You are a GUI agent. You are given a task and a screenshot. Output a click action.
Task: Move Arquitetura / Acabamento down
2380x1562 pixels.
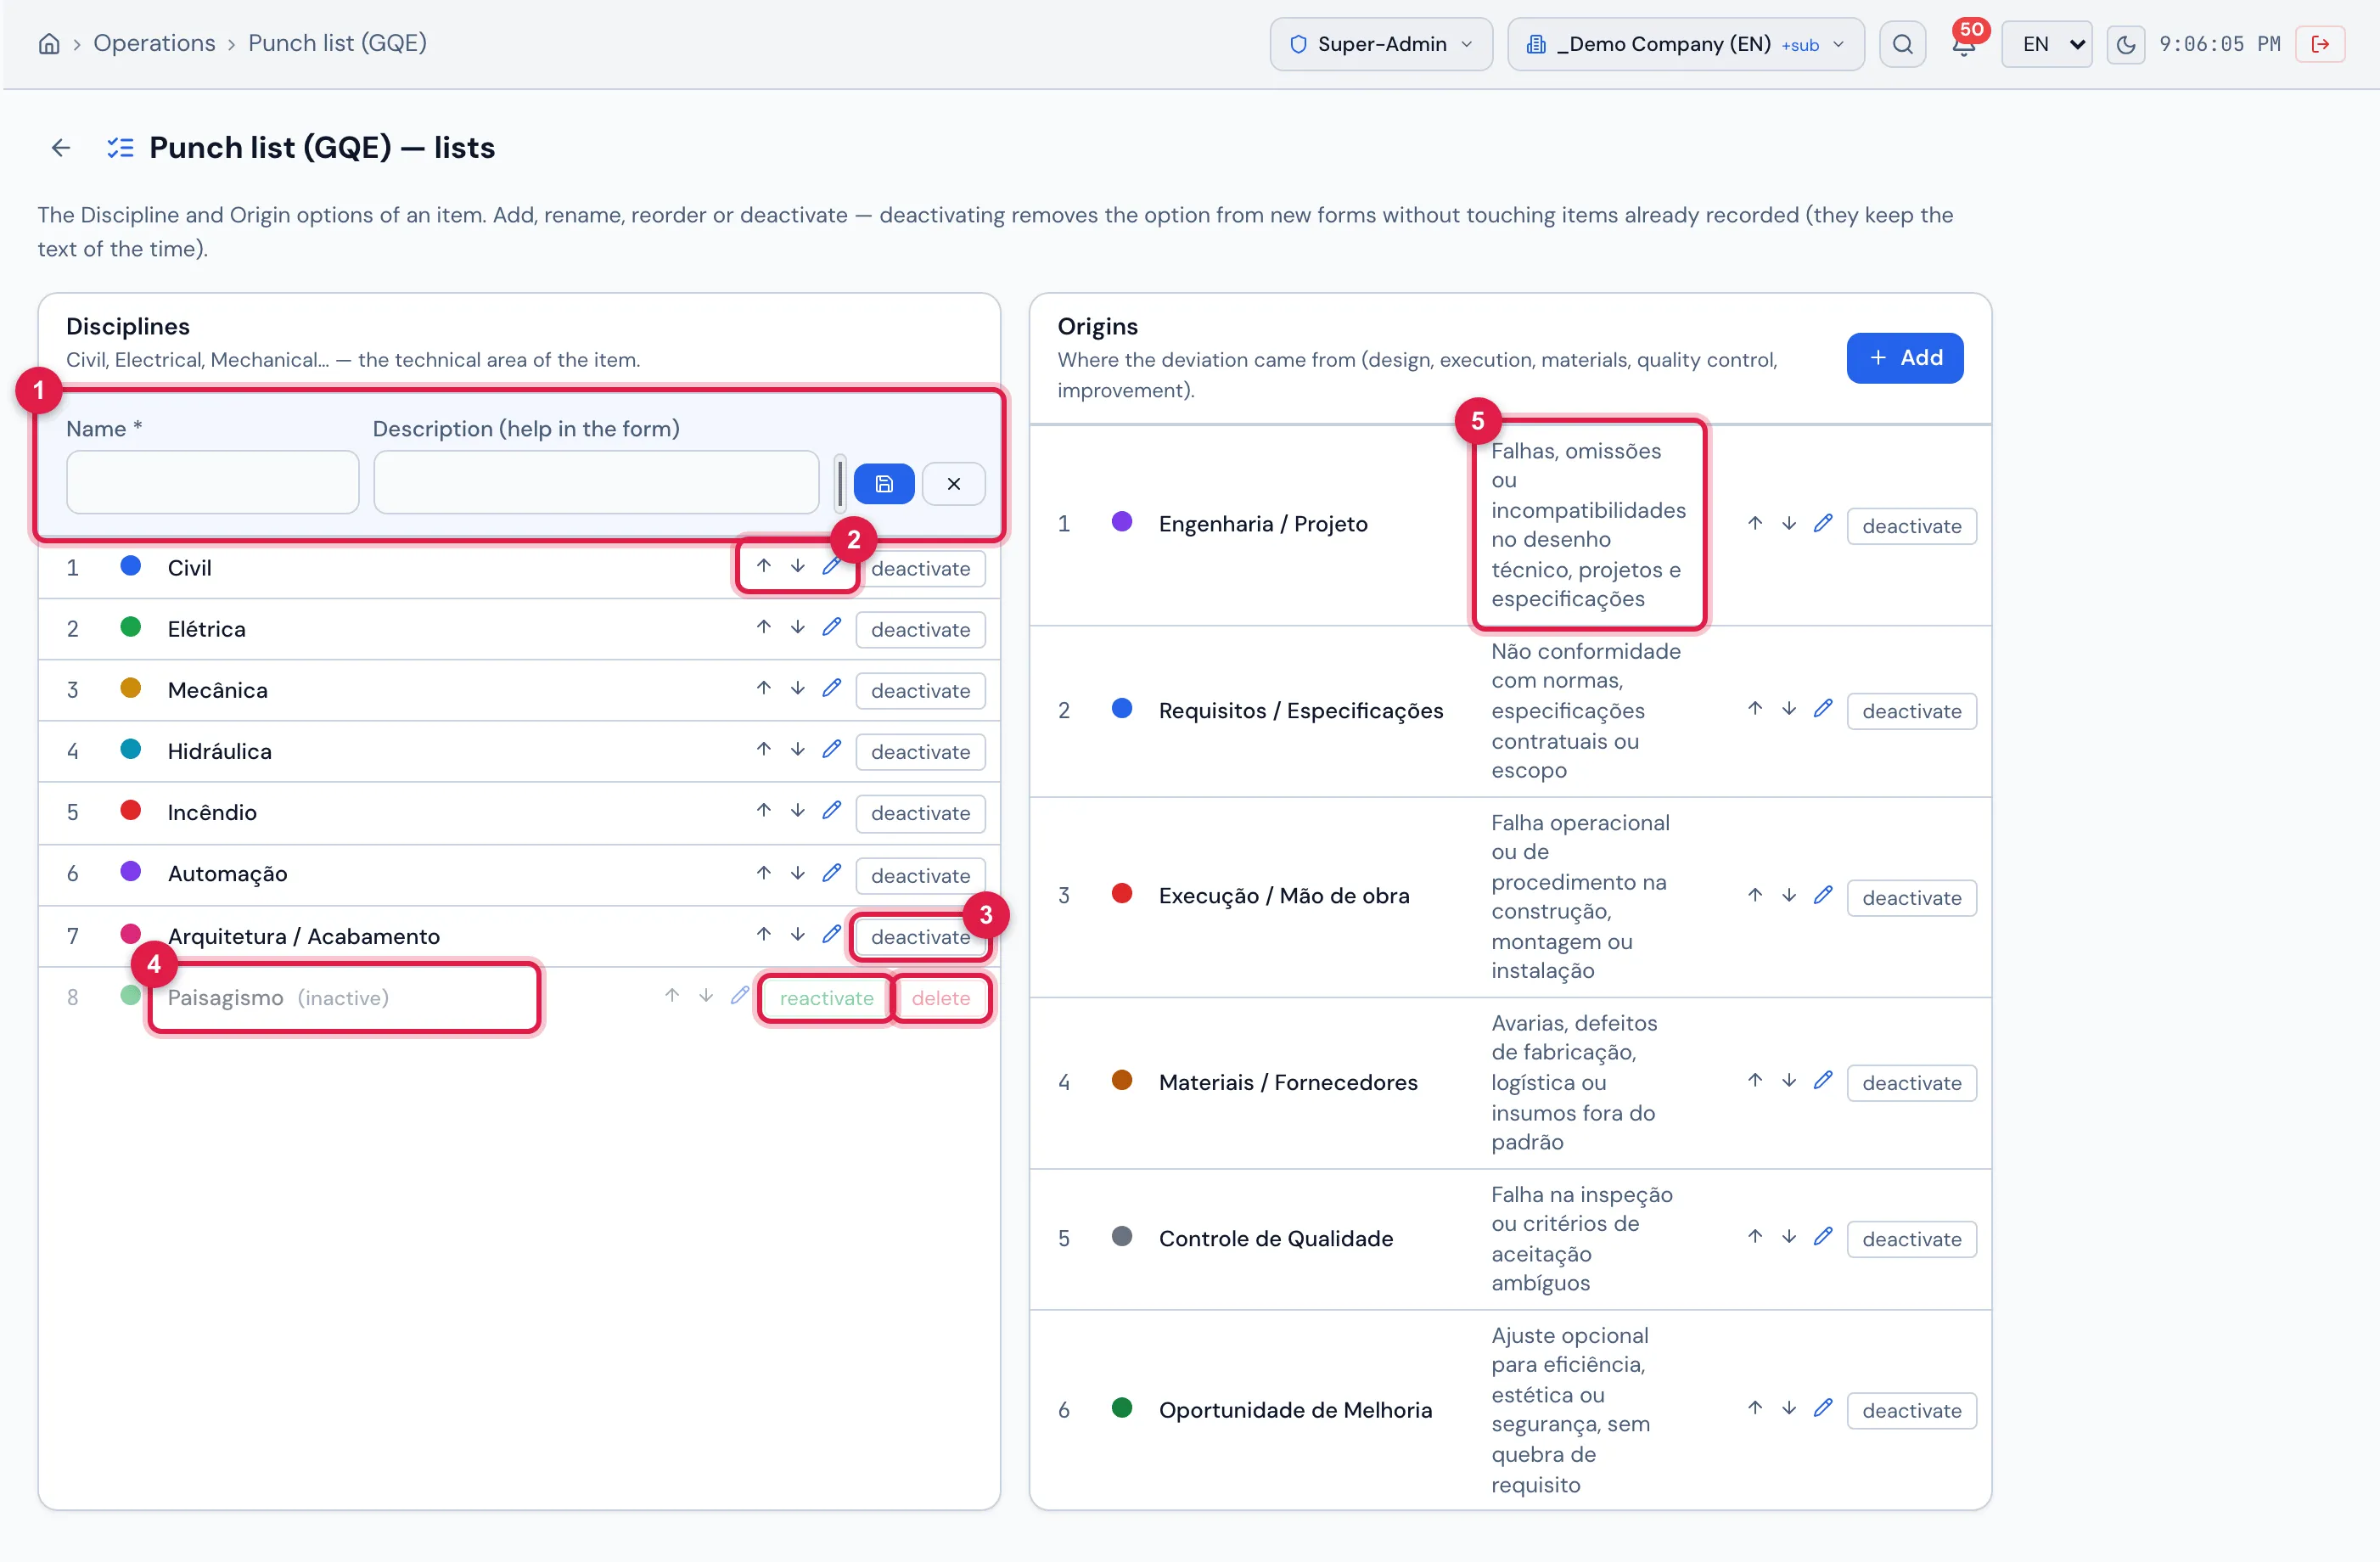pos(797,934)
